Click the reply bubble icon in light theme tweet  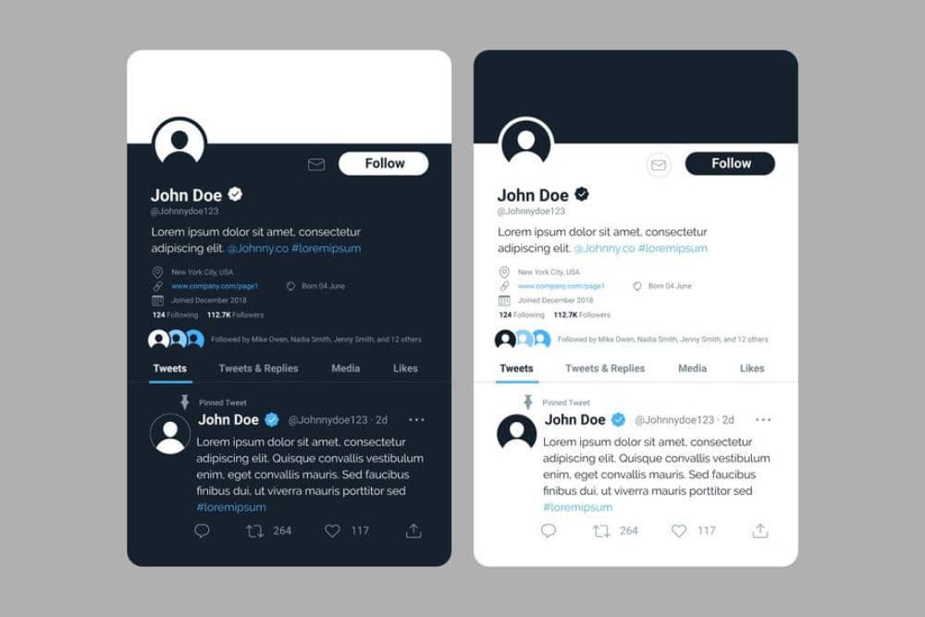click(549, 531)
